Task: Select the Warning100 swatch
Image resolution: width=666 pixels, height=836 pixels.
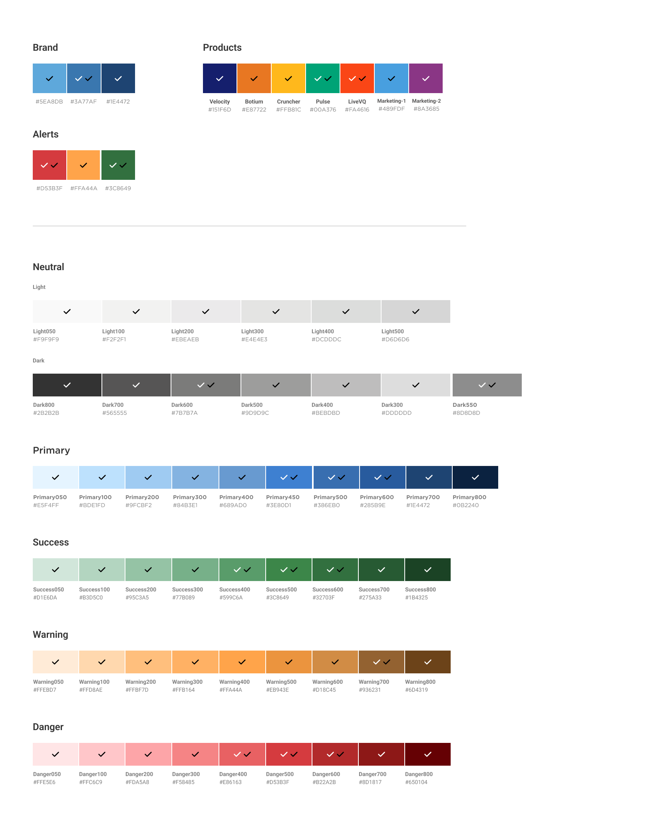Action: pos(102,662)
